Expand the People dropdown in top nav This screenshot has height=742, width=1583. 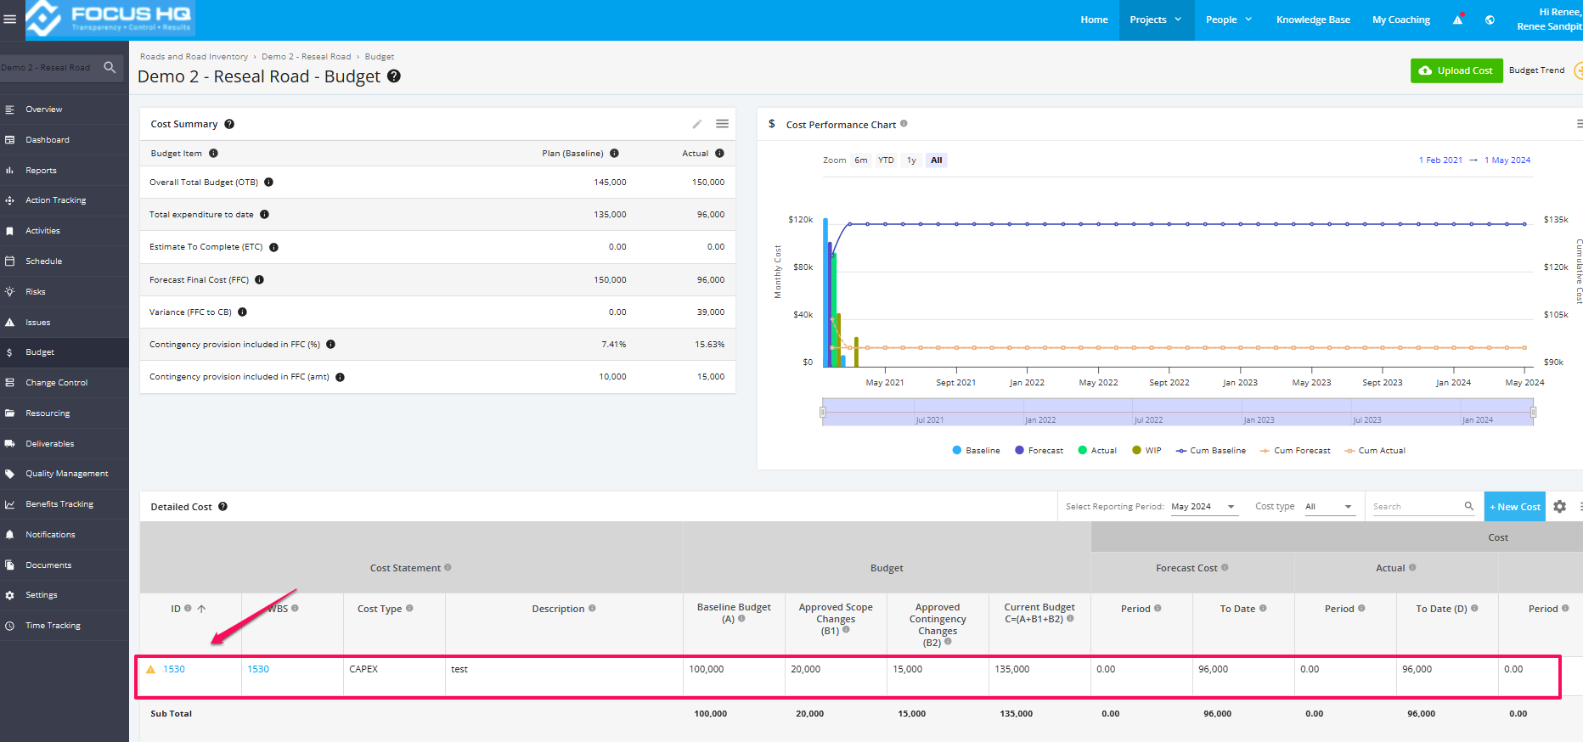coord(1229,20)
